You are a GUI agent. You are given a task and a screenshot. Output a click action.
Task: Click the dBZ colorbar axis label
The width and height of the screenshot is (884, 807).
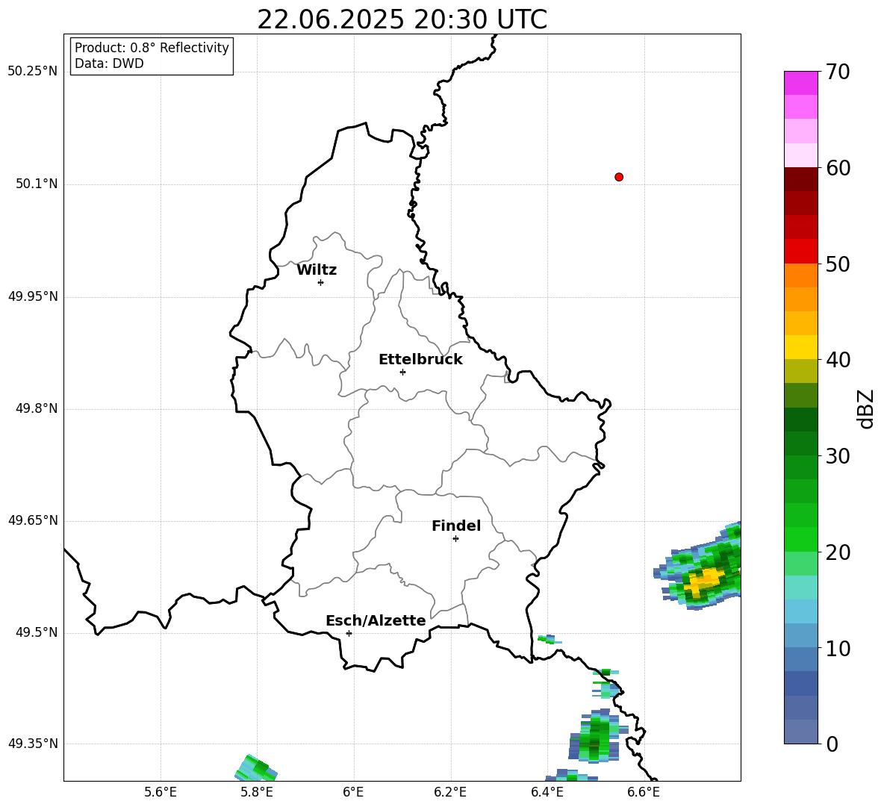[x=865, y=408]
